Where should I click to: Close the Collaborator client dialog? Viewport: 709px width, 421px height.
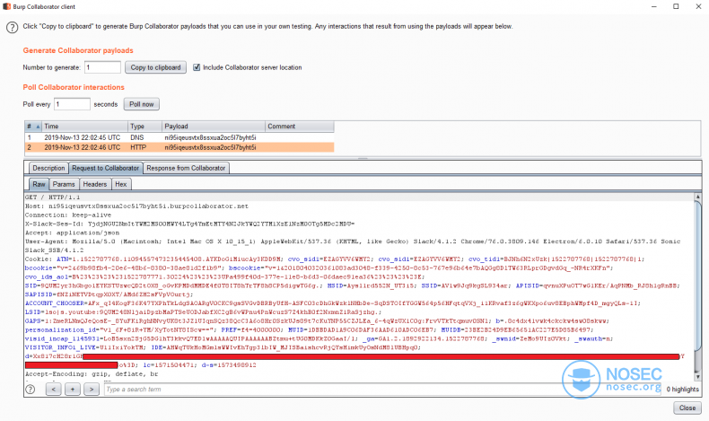tap(687, 408)
